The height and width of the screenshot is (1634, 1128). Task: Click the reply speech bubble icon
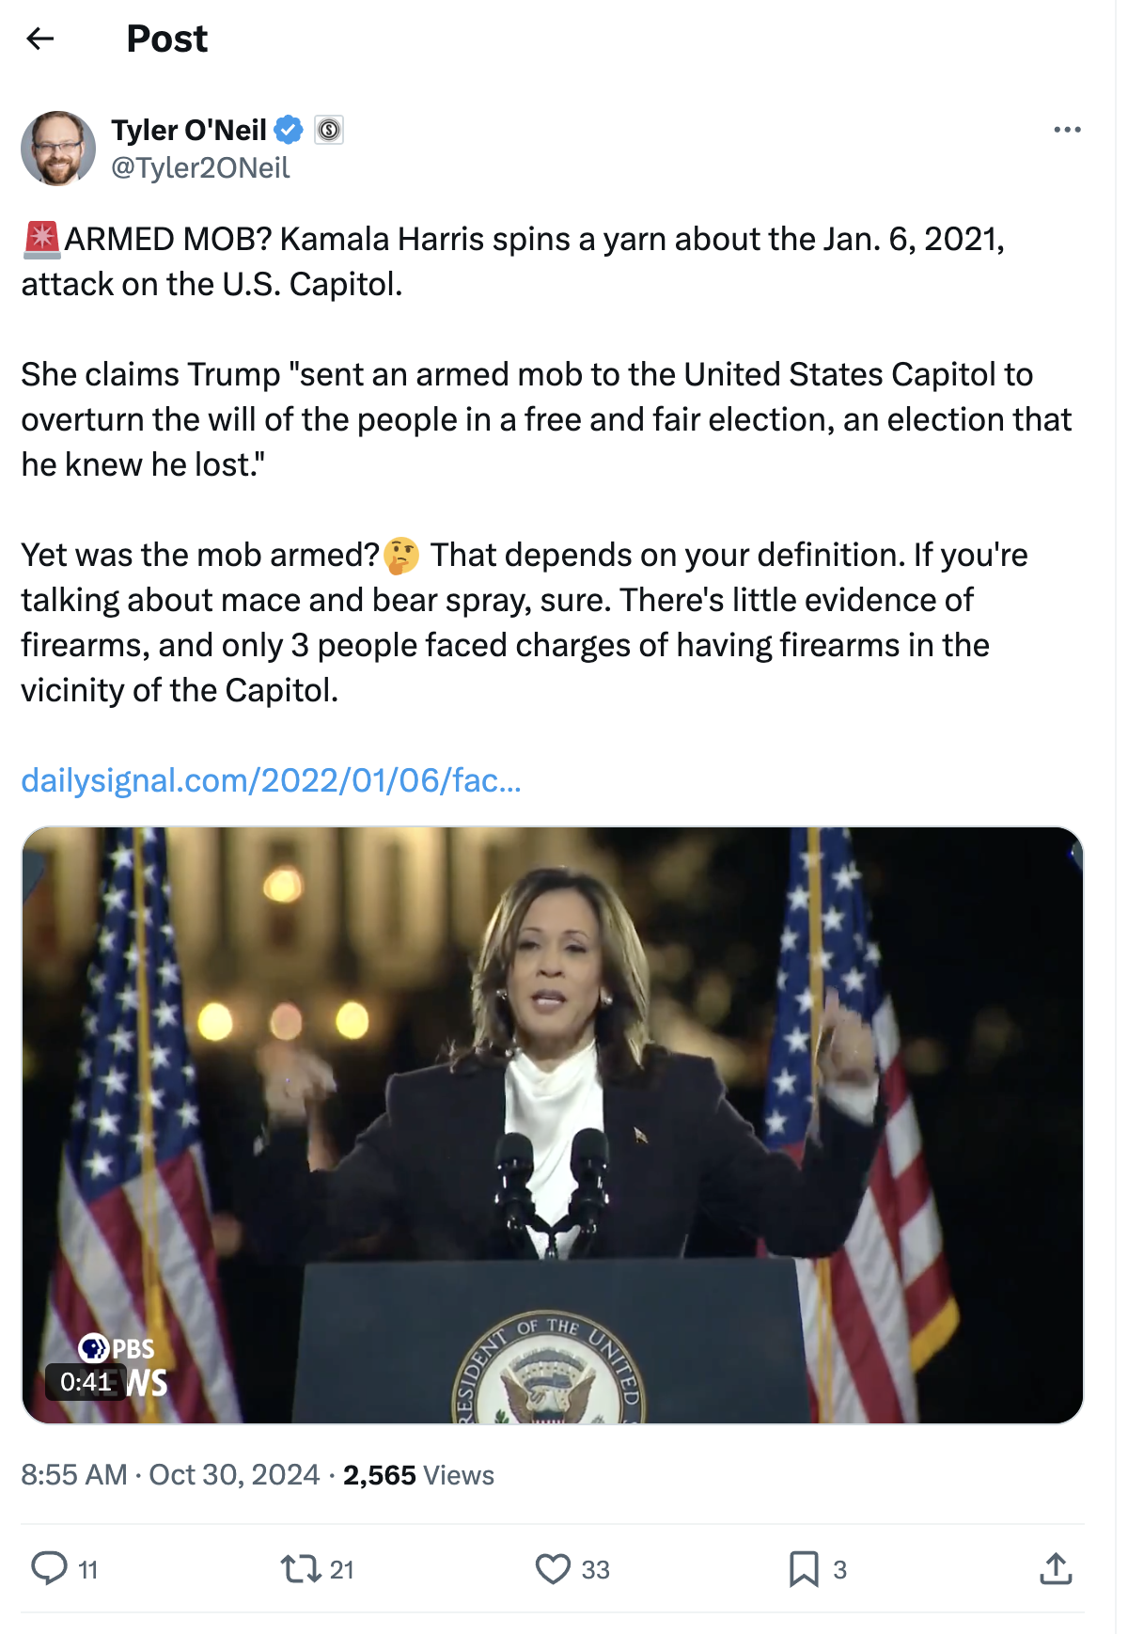click(x=49, y=1568)
